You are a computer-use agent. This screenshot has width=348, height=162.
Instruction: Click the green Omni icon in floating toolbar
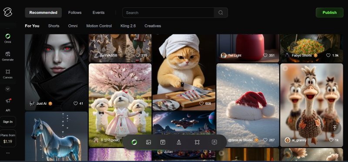tap(134, 142)
